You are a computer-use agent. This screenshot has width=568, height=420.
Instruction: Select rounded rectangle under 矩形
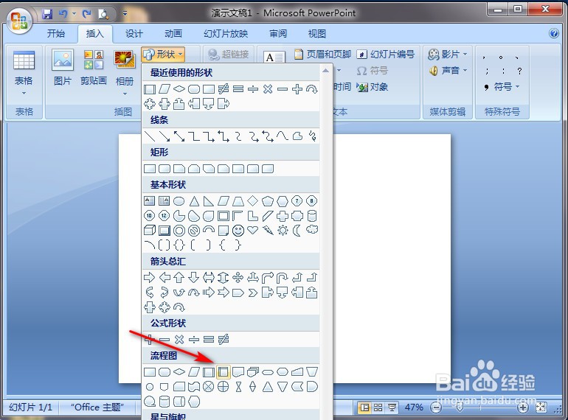(164, 169)
